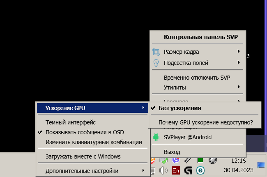Screen dimensions: 267x177
Task: Click the purple Viber tray icon
Action: tap(176, 160)
